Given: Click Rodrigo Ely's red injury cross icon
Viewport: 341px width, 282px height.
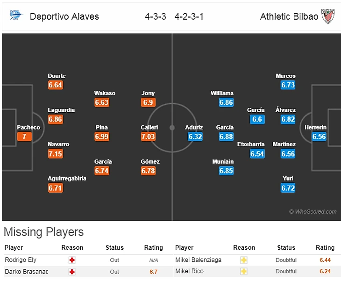Looking at the screenshot, I should tap(72, 260).
